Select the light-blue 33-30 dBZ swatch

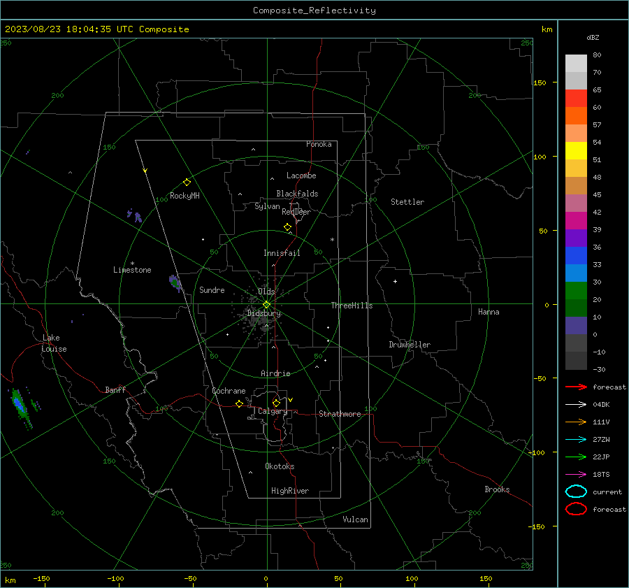[576, 273]
